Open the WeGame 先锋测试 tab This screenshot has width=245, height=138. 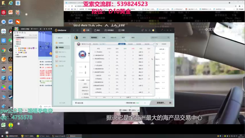click(109, 30)
